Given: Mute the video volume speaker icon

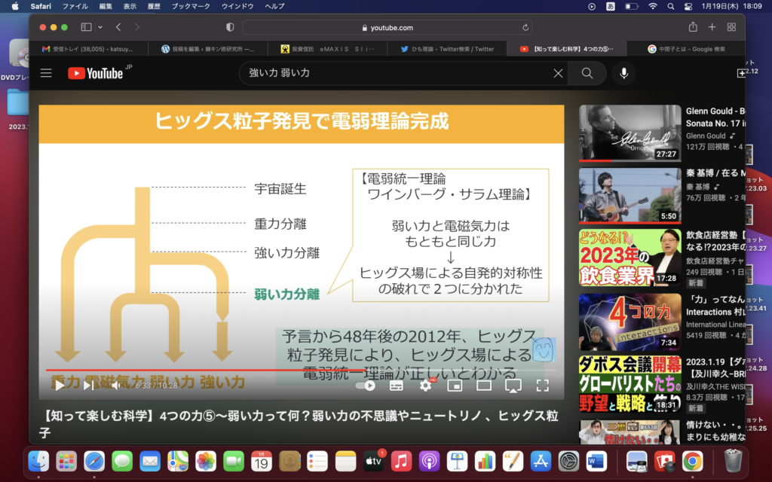Looking at the screenshot, I should pyautogui.click(x=115, y=386).
